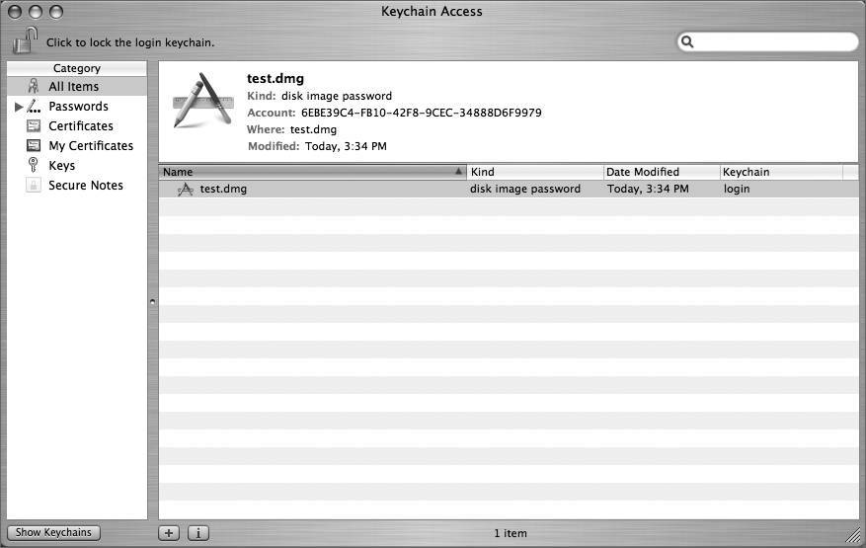The width and height of the screenshot is (866, 548).
Task: Click the magnifying glass search icon
Action: (x=687, y=42)
